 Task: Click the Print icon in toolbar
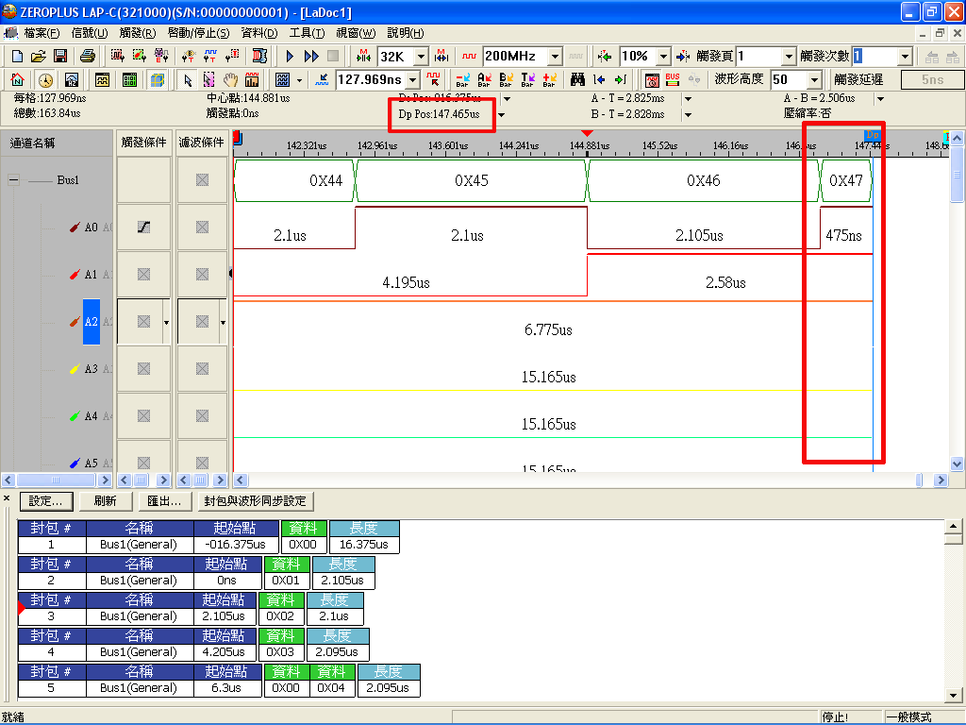tap(87, 57)
